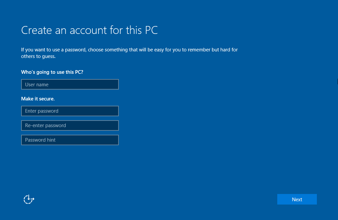This screenshot has height=220, width=338.
Task: Click the first line of the password advice text
Action: [x=129, y=50]
